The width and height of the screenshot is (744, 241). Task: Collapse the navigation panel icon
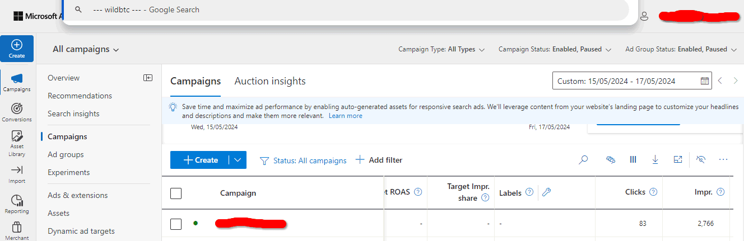pyautogui.click(x=148, y=78)
